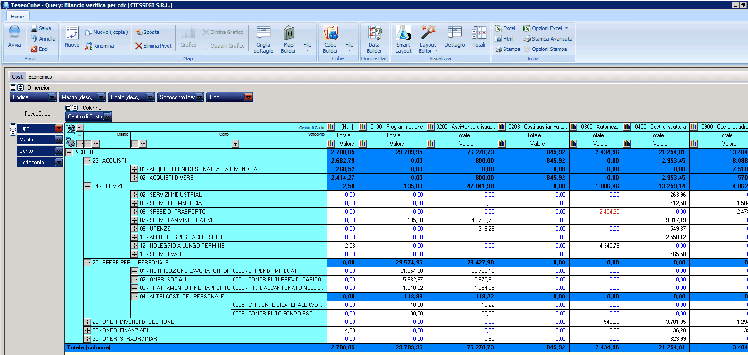The height and width of the screenshot is (355, 748).
Task: Collapse the 2-COSTI tree node
Action: coord(69,152)
